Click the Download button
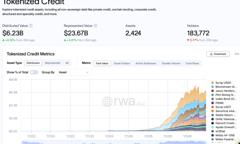This screenshot has width=240, height=144. [218, 54]
